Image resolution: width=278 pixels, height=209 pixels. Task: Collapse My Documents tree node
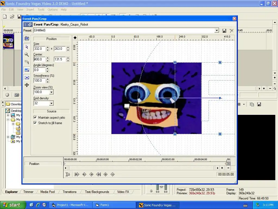(x=8, y=120)
